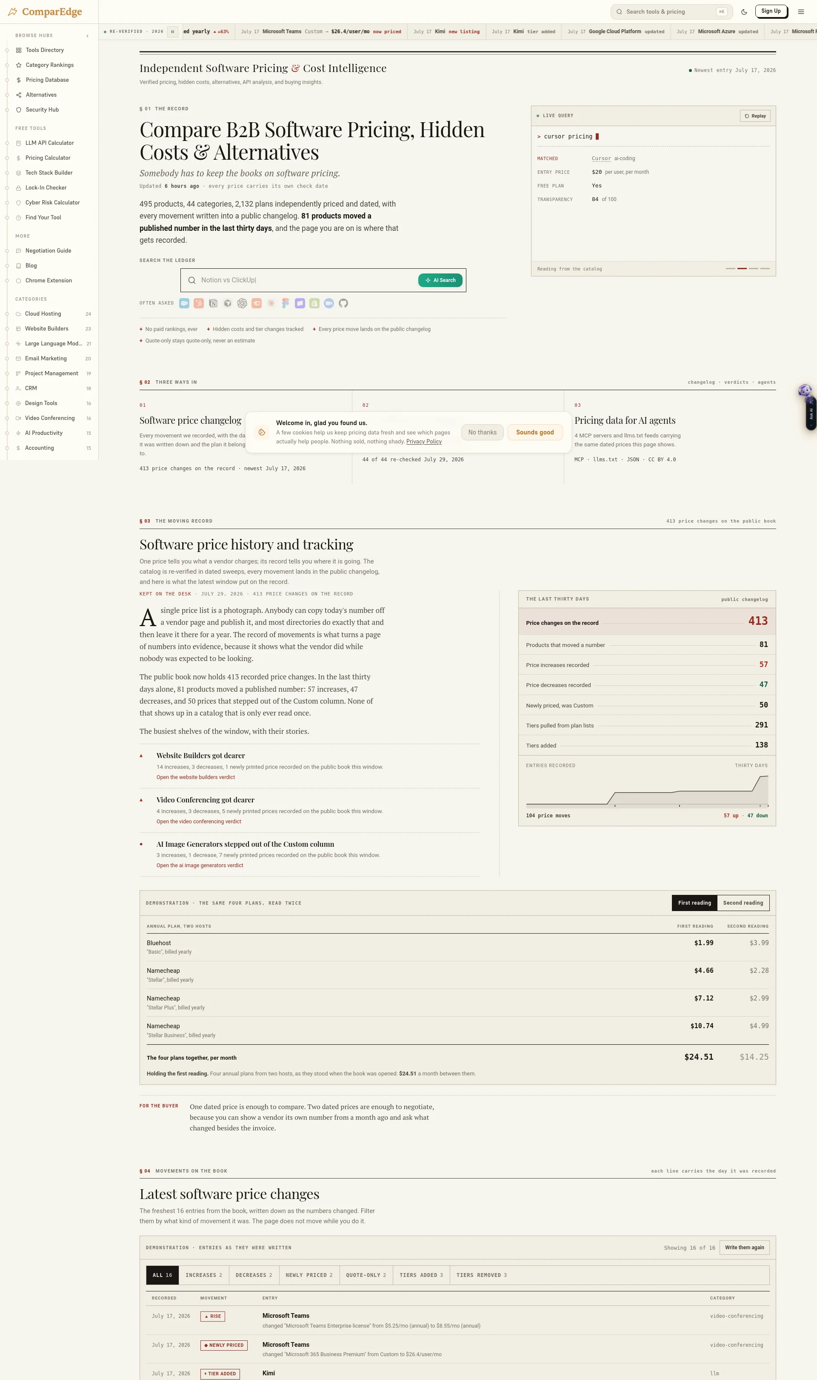The image size is (817, 1380).
Task: Open the ComparEdge logo home link
Action: point(45,11)
